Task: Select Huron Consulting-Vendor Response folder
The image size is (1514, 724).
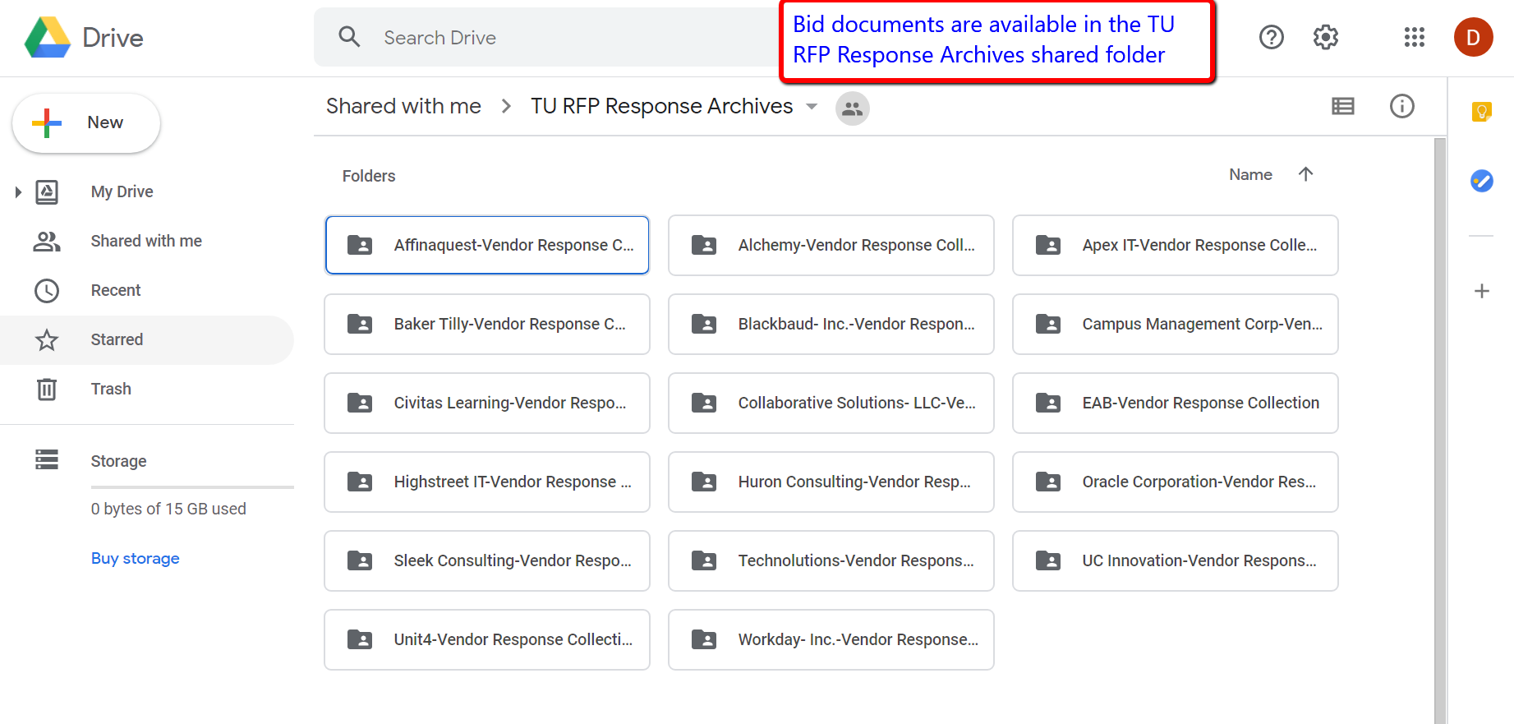Action: pyautogui.click(x=831, y=482)
